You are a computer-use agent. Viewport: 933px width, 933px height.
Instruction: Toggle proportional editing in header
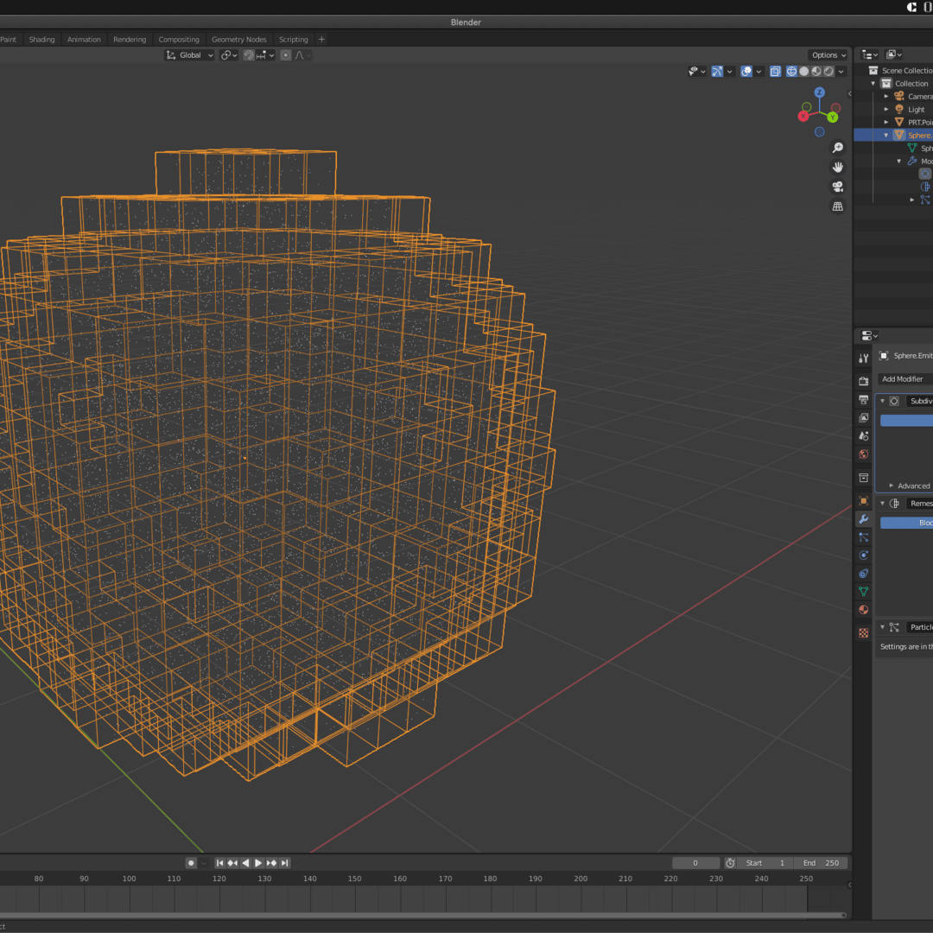pyautogui.click(x=286, y=55)
